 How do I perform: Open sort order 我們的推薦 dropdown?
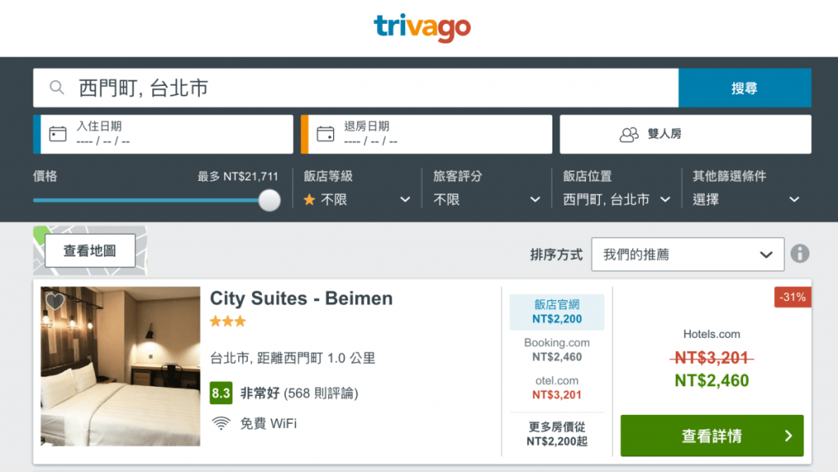click(x=687, y=254)
